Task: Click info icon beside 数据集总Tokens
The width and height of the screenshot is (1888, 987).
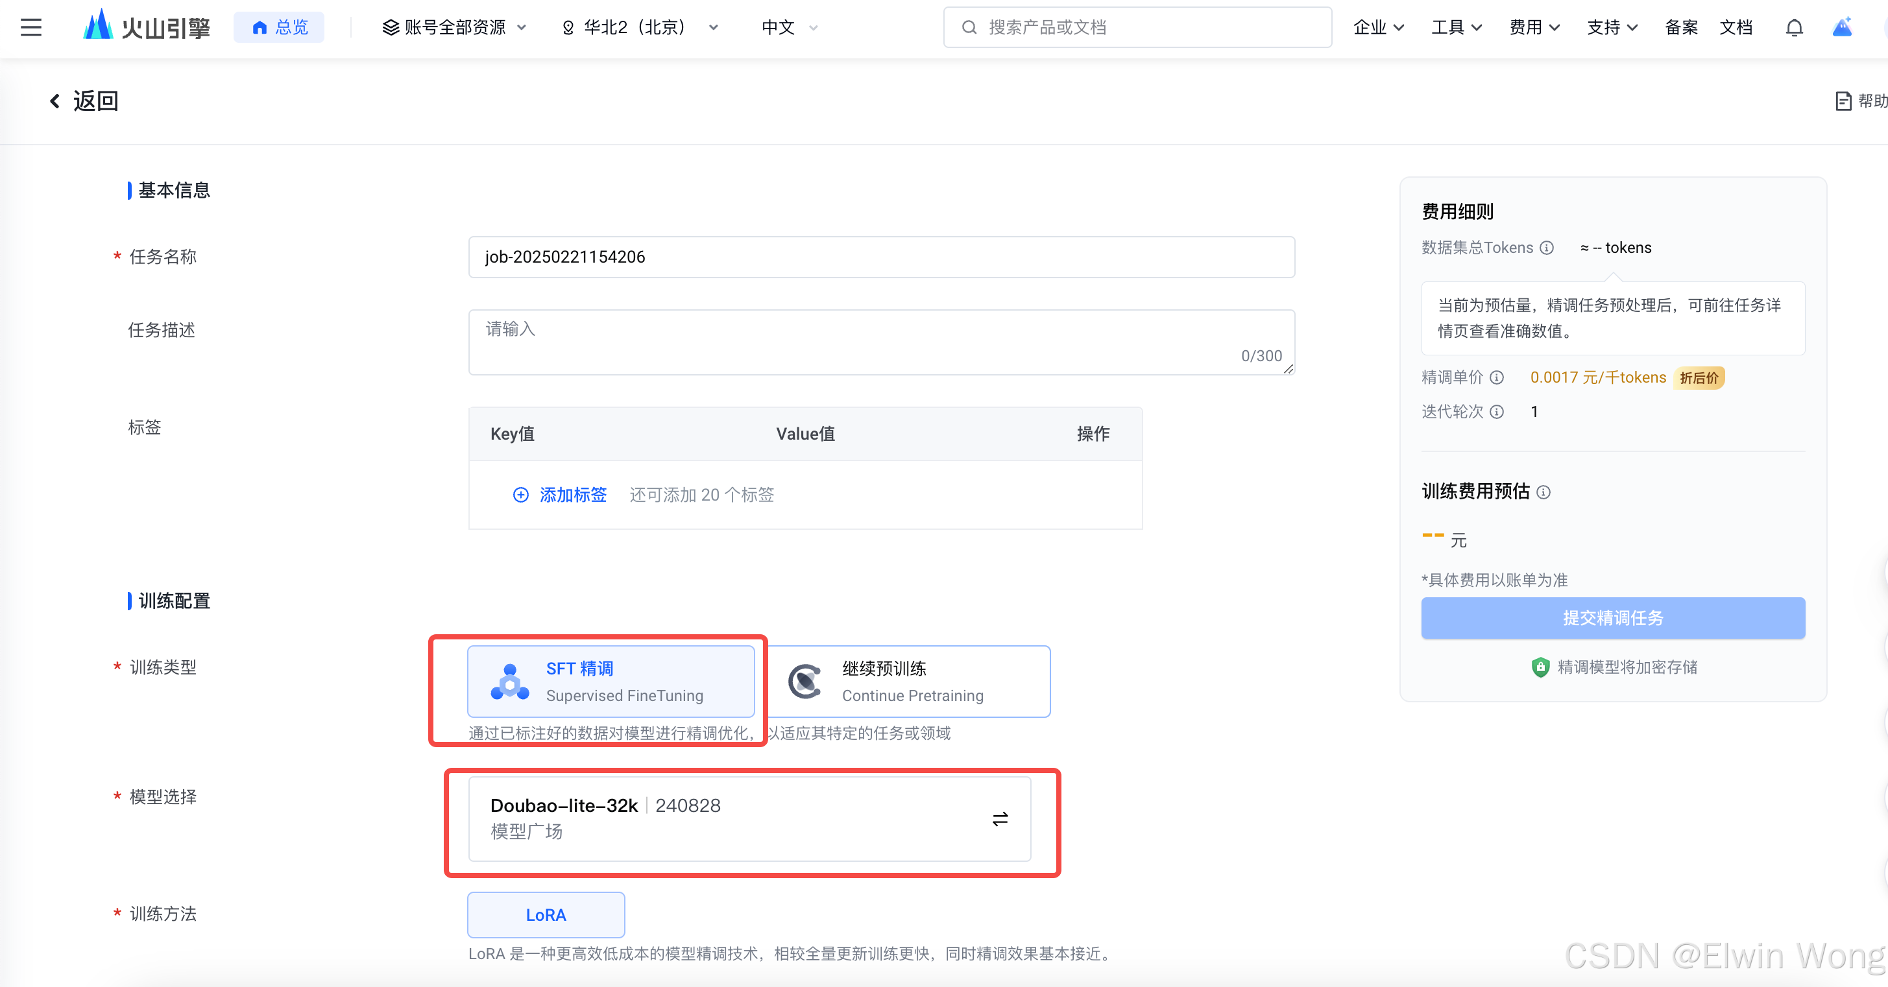Action: point(1547,248)
